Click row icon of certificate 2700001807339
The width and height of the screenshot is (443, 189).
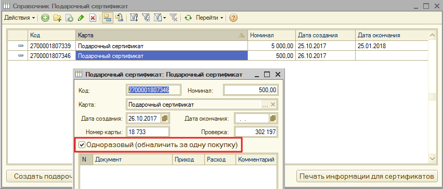click(x=21, y=46)
